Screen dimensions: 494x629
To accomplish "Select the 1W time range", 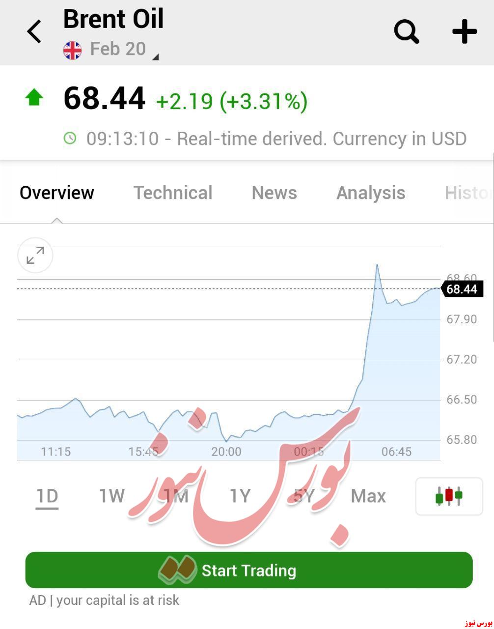I will (x=112, y=496).
